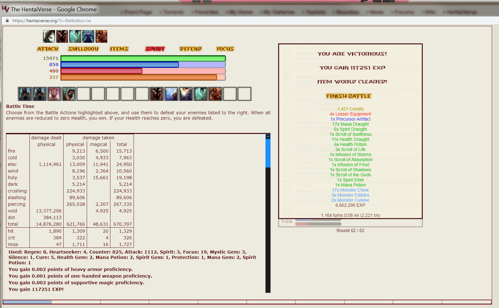The width and height of the screenshot is (499, 308).
Task: Use the bearded man quickbar skill
Action: [x=69, y=94]
